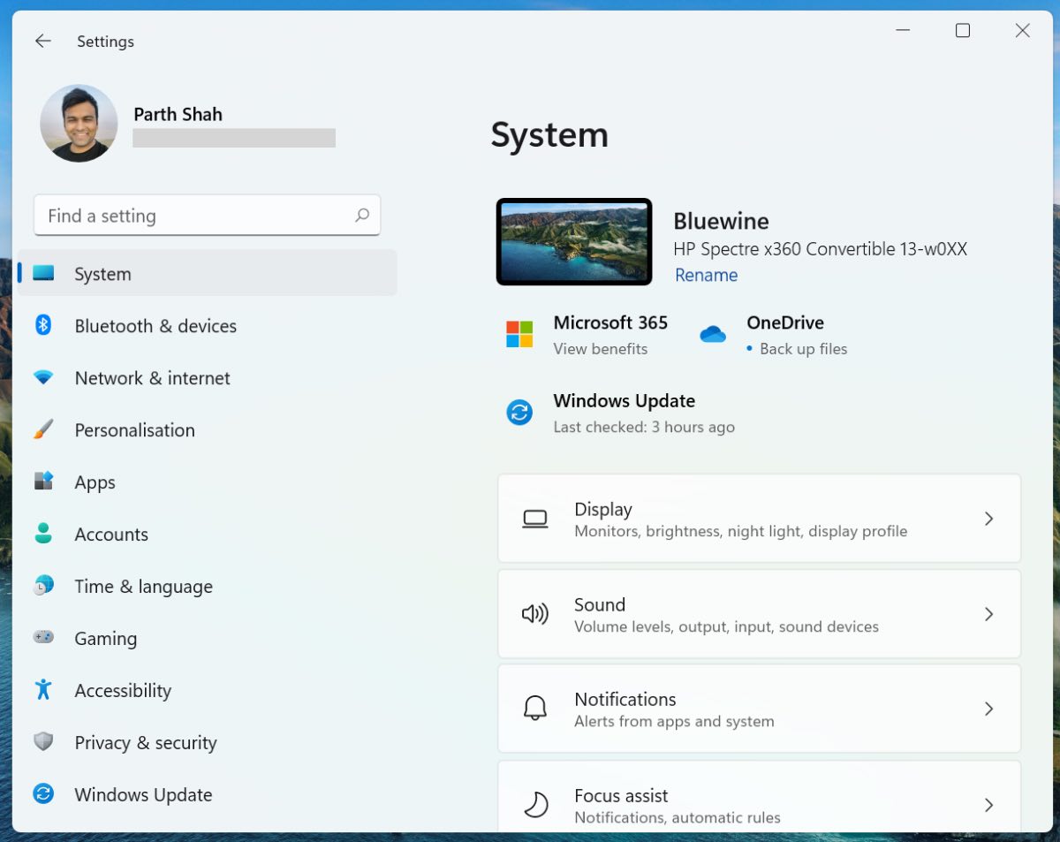The width and height of the screenshot is (1060, 842).
Task: Click the Privacy & security shield icon
Action: pyautogui.click(x=43, y=742)
